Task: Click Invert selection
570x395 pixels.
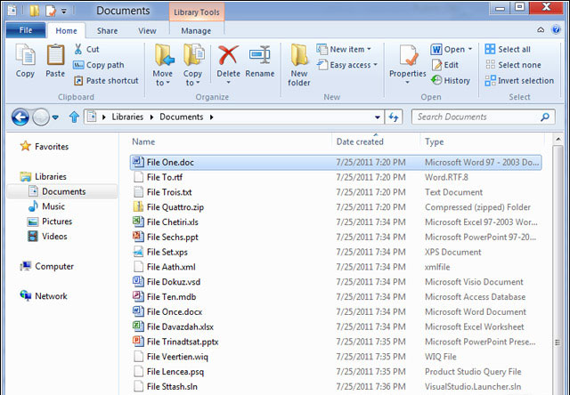Action: pos(519,81)
